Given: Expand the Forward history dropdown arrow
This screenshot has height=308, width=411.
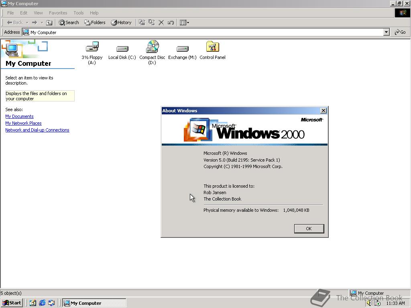Looking at the screenshot, I should click(x=42, y=22).
